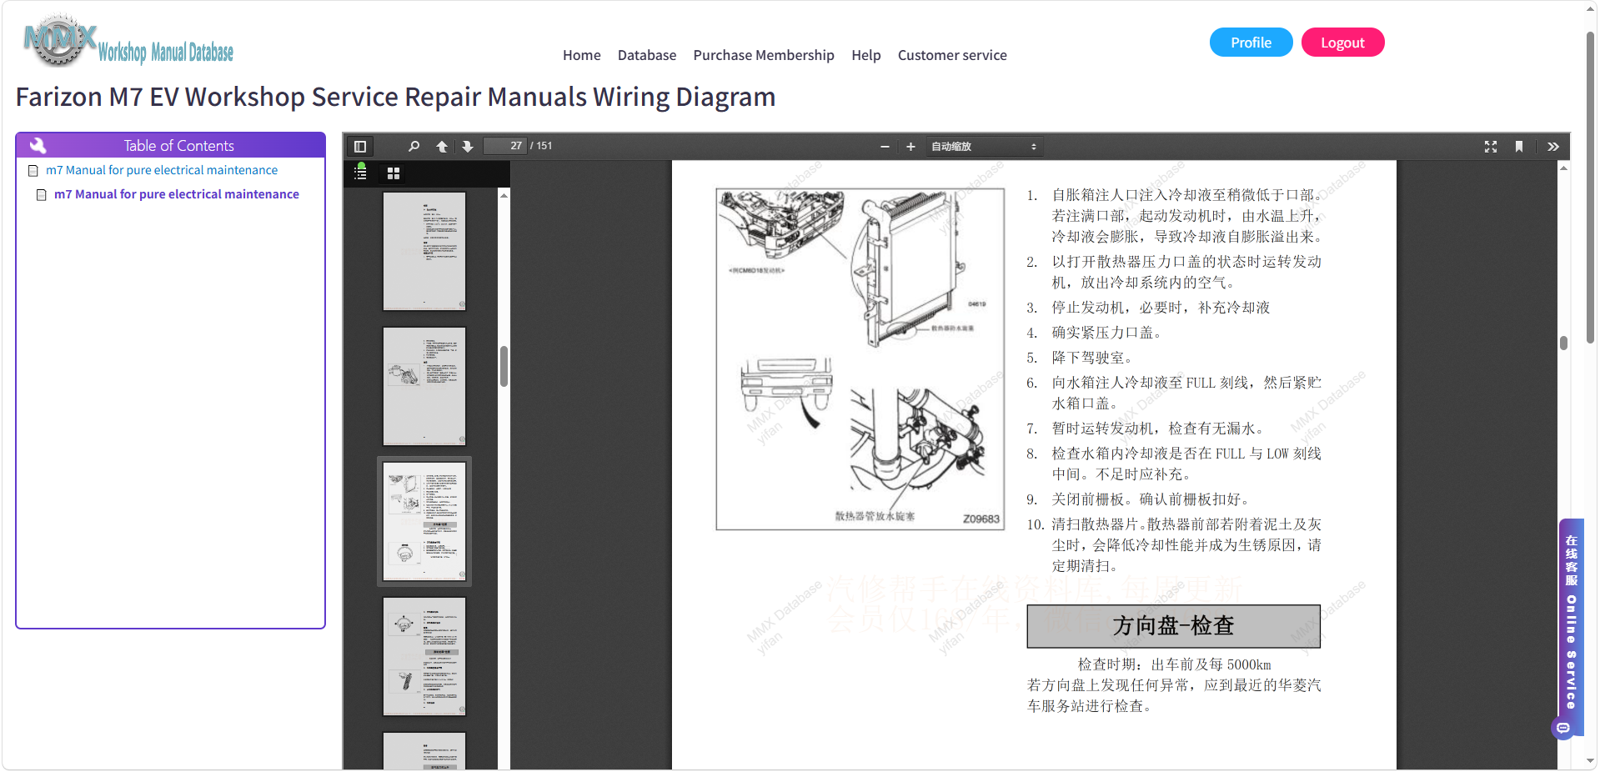1600x772 pixels.
Task: Open the PDF tools overflow menu
Action: 1552,147
